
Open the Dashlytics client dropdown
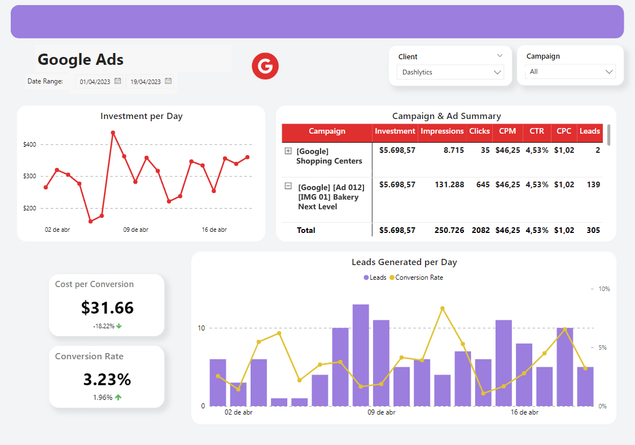click(x=450, y=72)
